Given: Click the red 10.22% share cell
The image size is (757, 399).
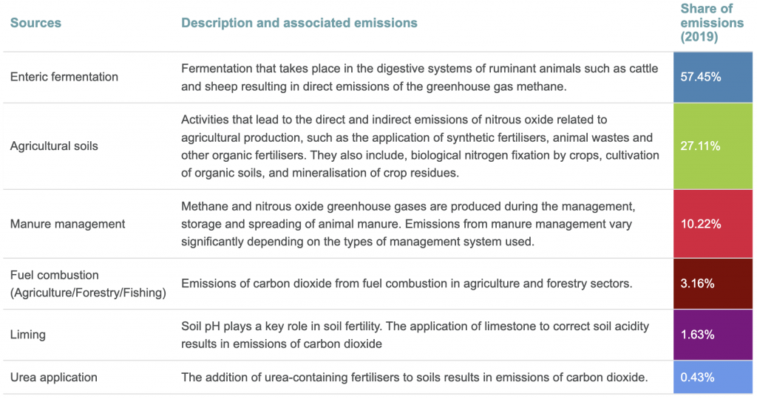Looking at the screenshot, I should click(713, 223).
